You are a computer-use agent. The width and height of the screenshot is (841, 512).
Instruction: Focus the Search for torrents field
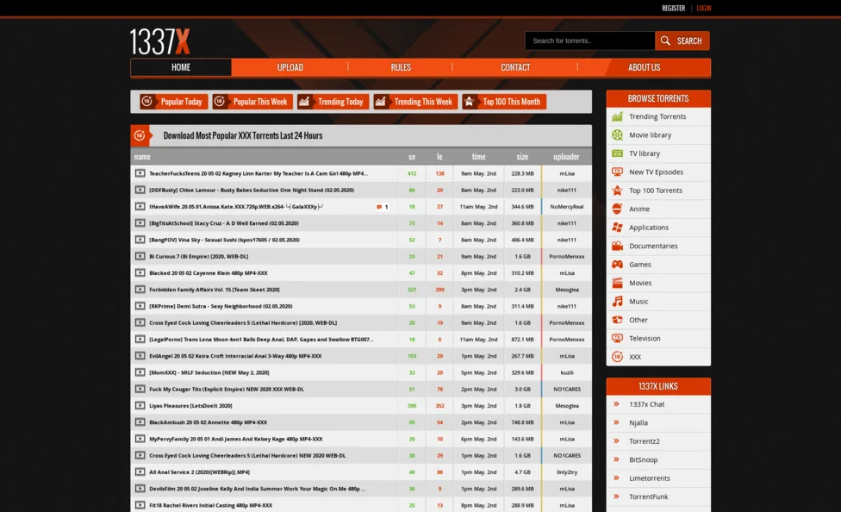point(590,41)
